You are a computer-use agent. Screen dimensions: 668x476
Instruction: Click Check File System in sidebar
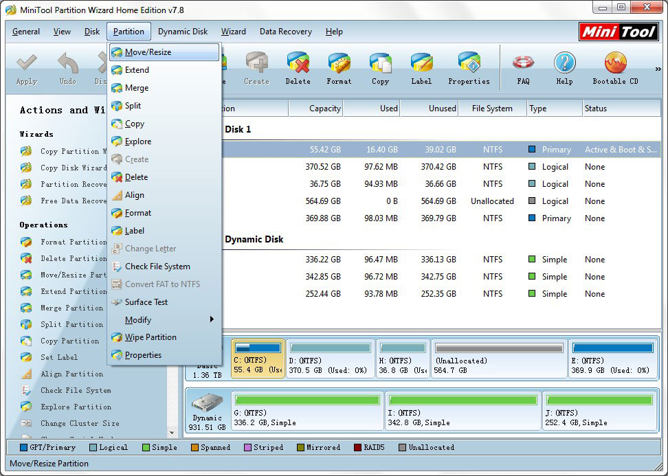[x=75, y=390]
